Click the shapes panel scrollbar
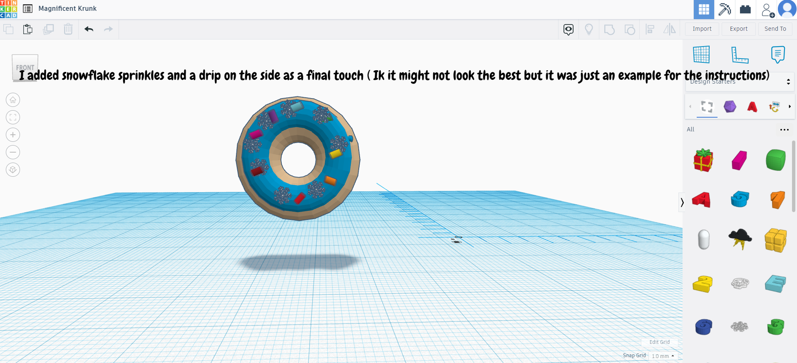The image size is (797, 363). 794,176
